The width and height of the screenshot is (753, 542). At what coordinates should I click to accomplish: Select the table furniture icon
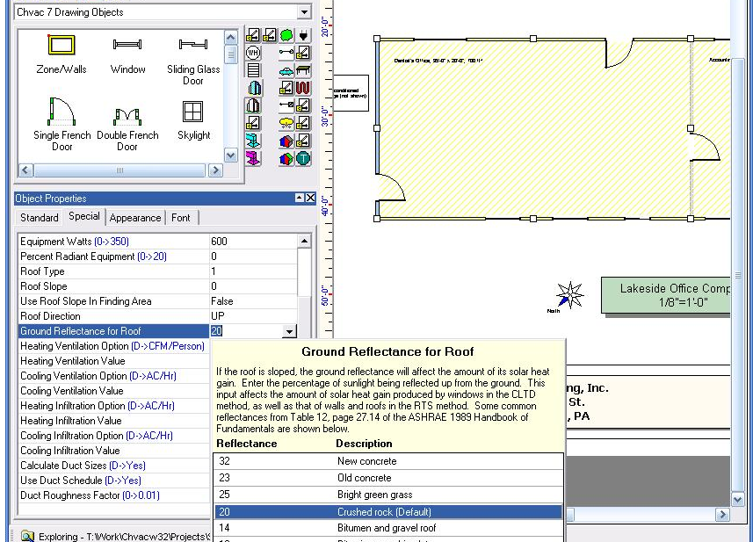click(x=303, y=70)
